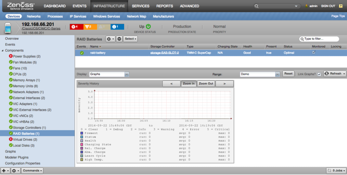Click the blue info events count 1
Image resolution: width=347 pixels, height=175 pixels.
click(x=117, y=27)
